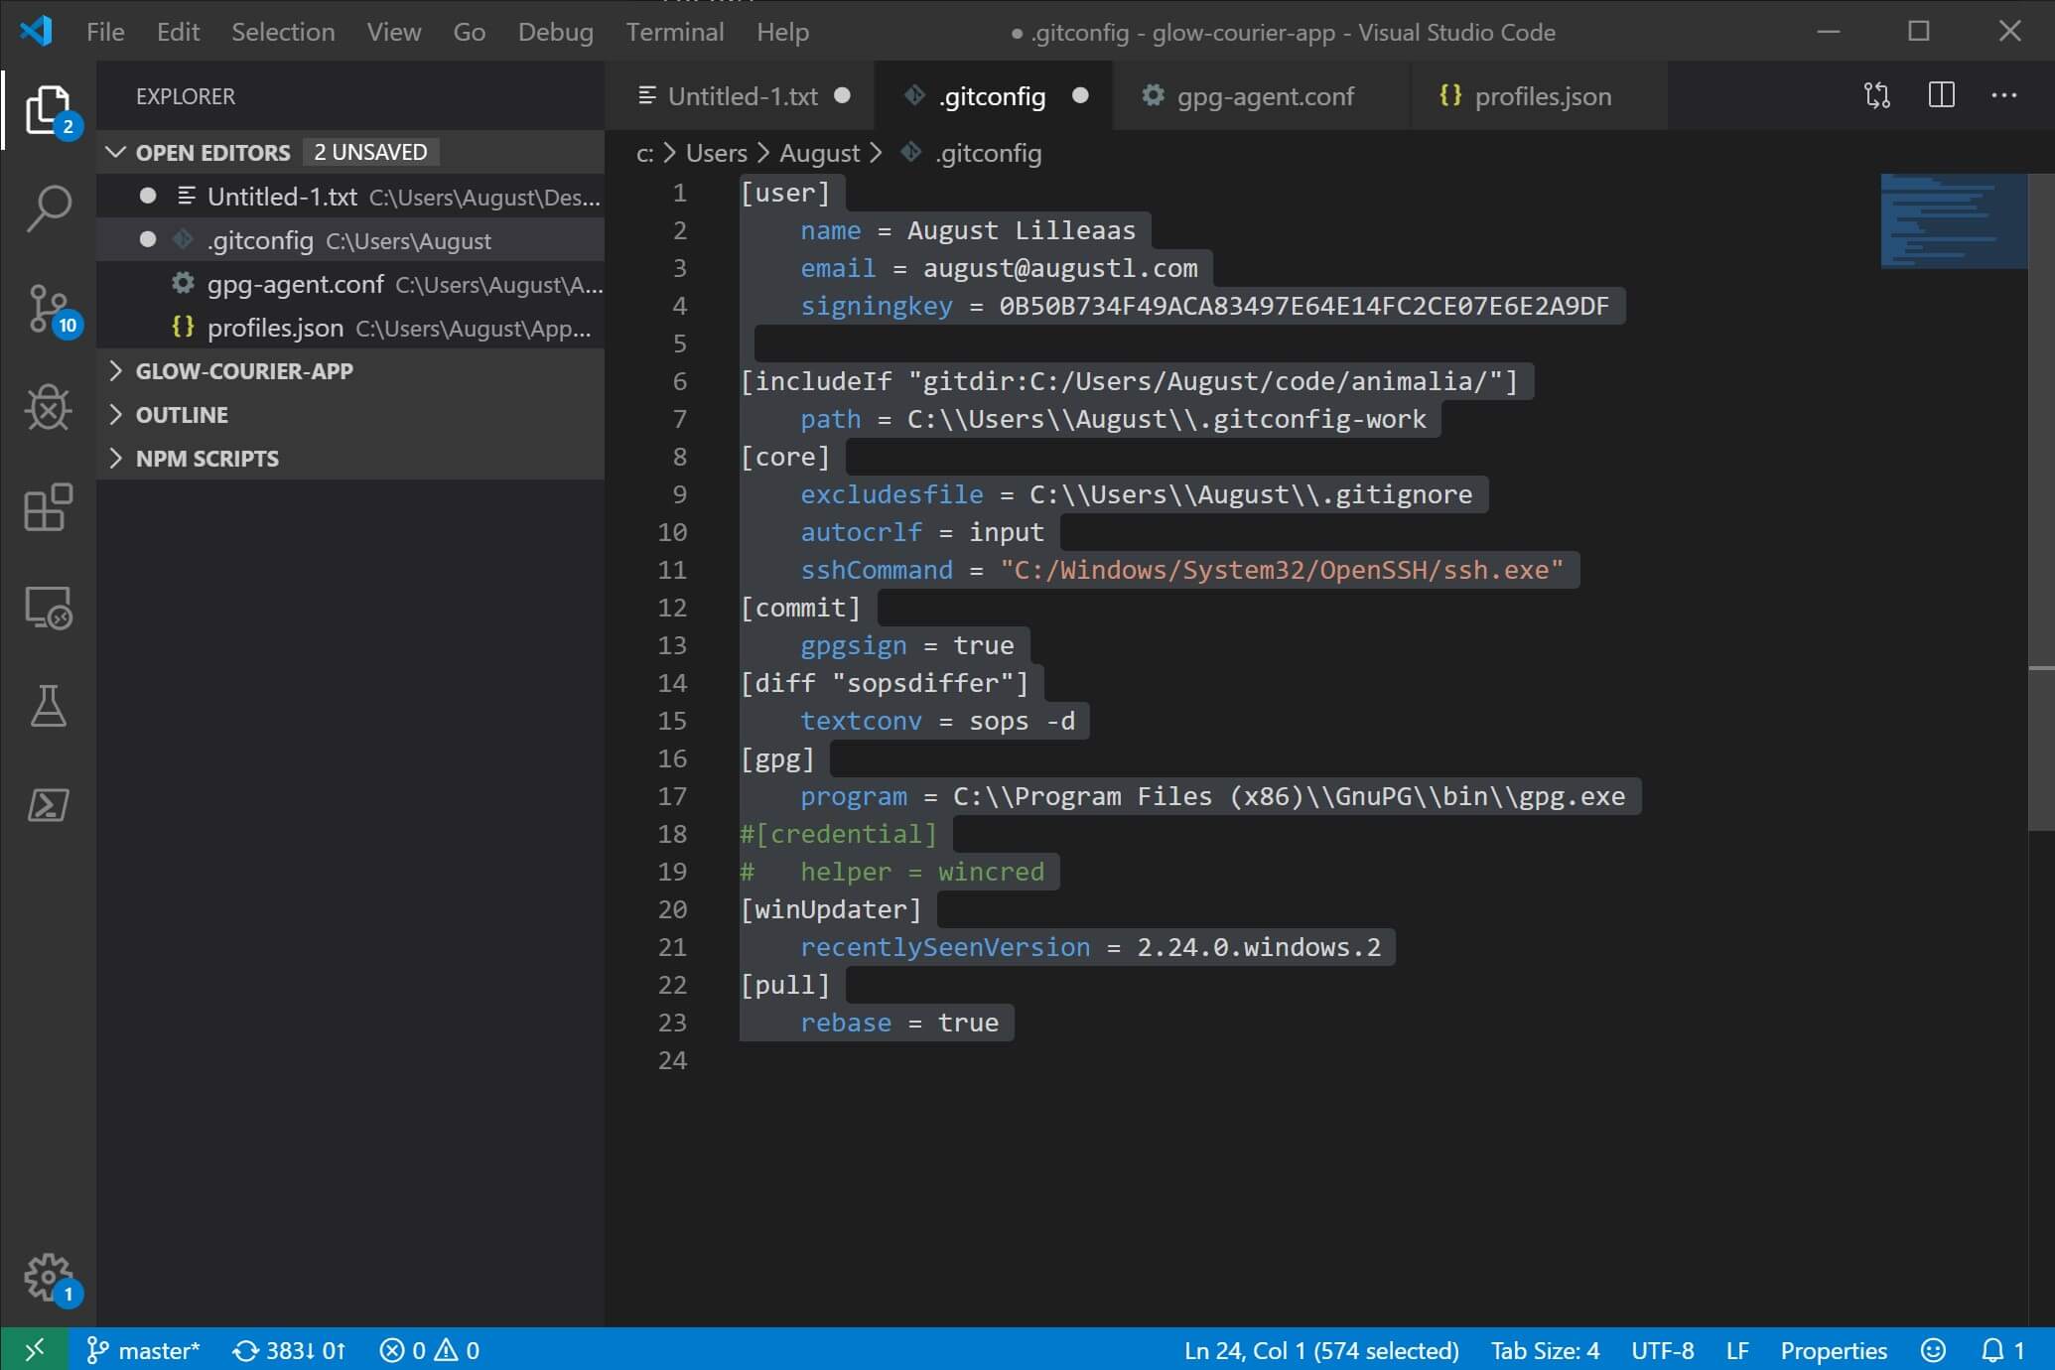Open the PowerShell activity bar icon
Screen dimensions: 2055x1370
[48, 805]
